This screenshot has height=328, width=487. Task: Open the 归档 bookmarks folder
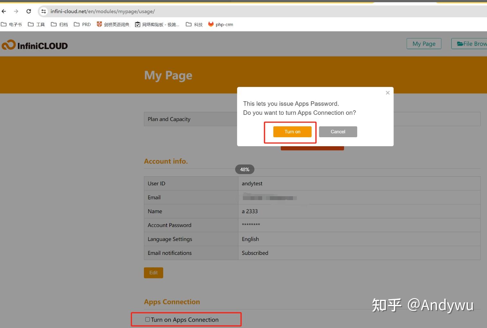[x=59, y=24]
